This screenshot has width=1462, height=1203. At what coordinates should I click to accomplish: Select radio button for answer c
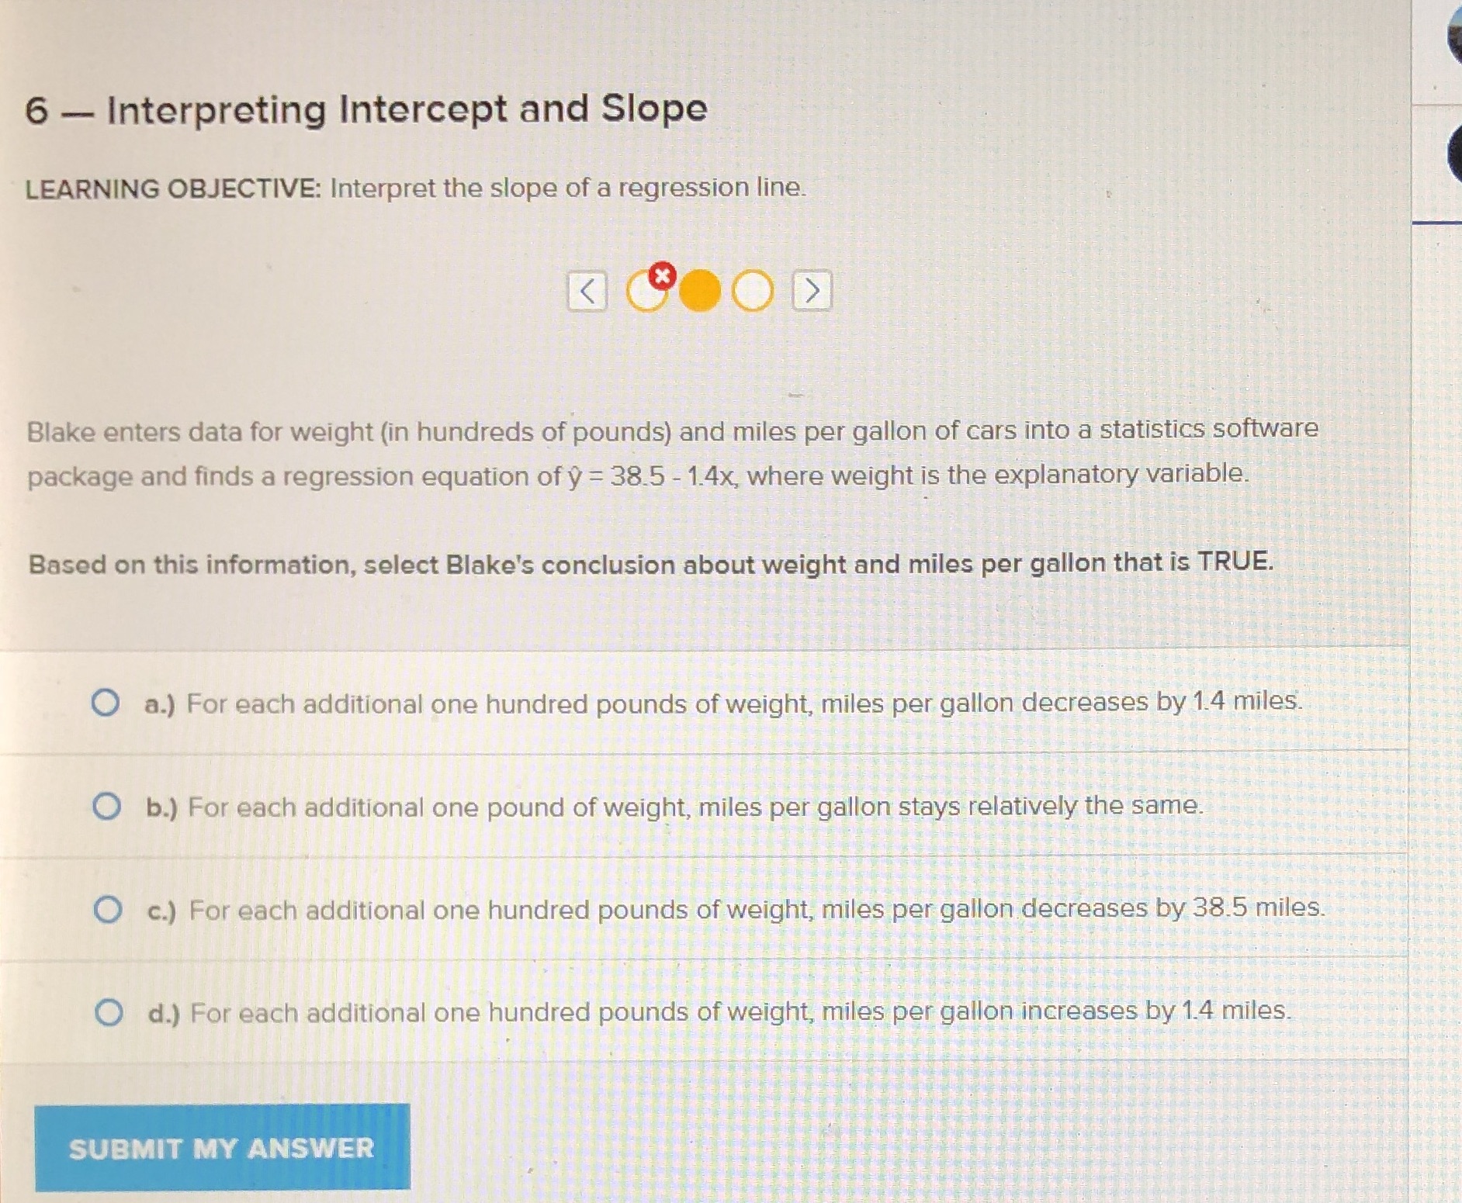(107, 909)
